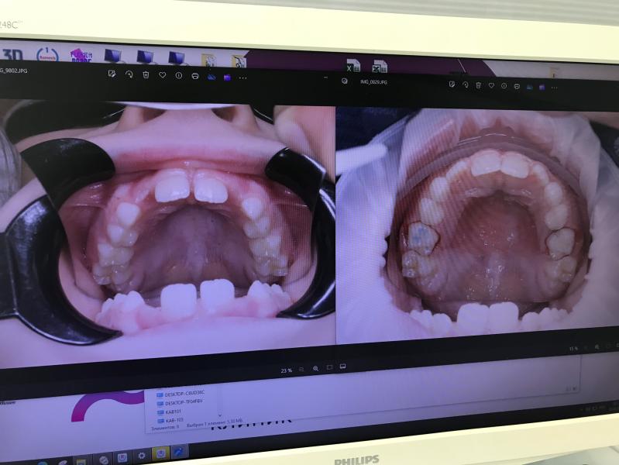Open Settings gear on the taskbar
The height and width of the screenshot is (465, 619).
[142, 456]
